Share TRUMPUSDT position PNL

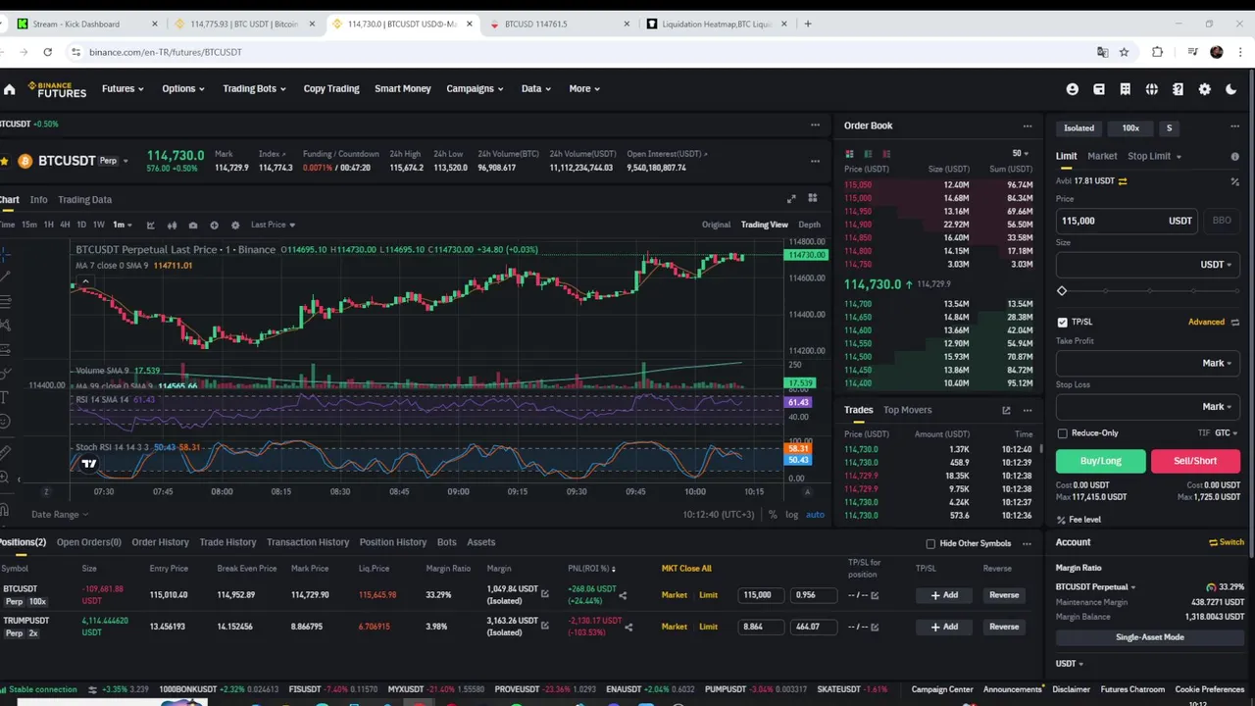pos(628,627)
